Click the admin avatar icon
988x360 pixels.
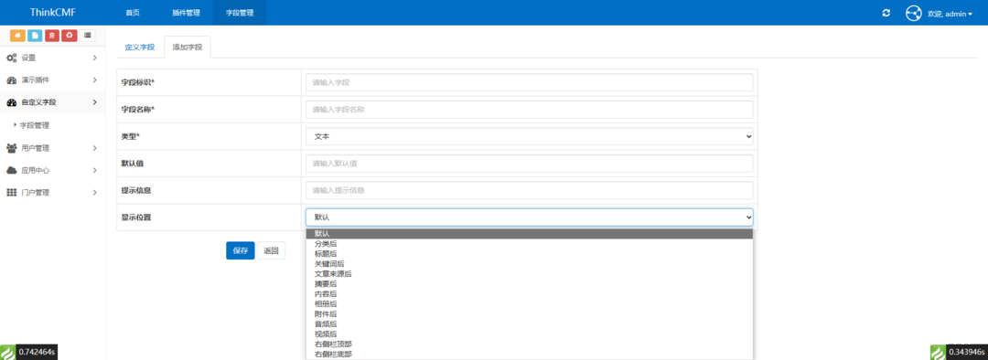[914, 13]
